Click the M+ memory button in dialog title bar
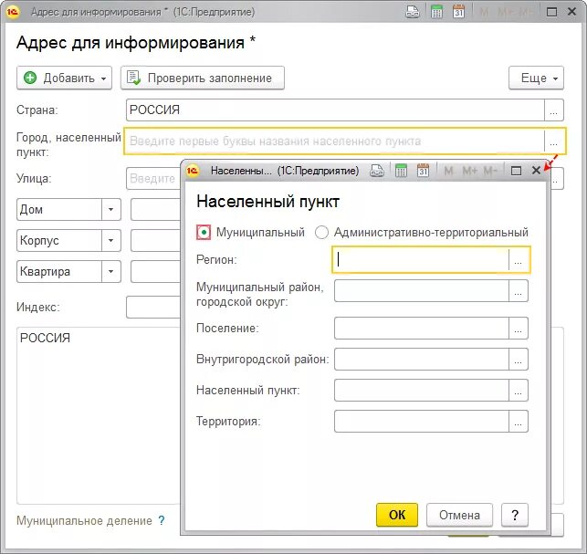Viewport: 587px width, 554px height. point(469,171)
